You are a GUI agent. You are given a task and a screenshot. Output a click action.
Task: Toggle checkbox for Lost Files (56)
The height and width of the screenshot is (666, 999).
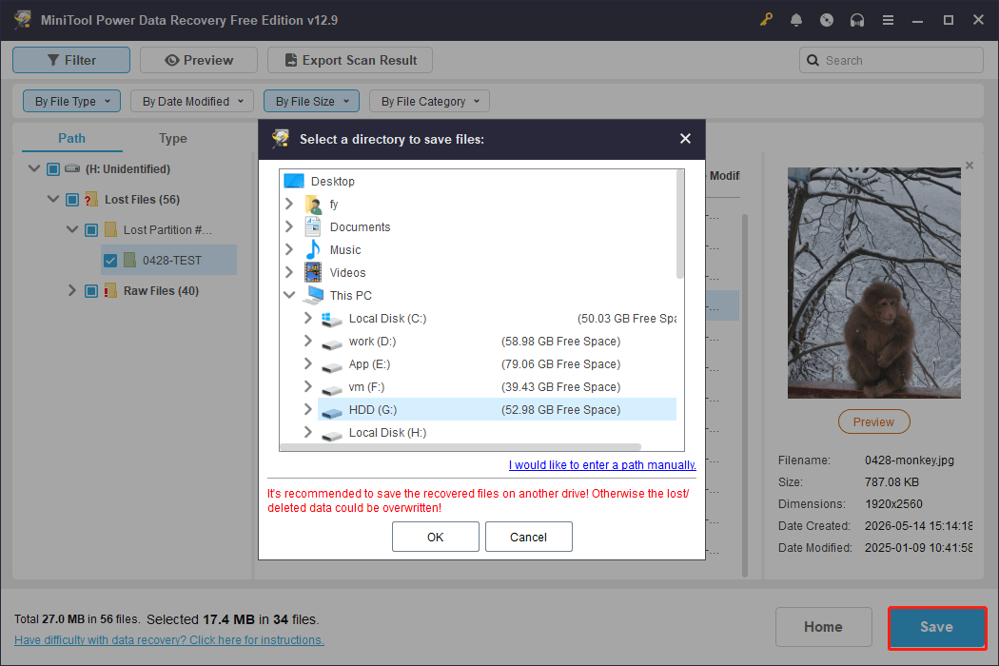(72, 200)
